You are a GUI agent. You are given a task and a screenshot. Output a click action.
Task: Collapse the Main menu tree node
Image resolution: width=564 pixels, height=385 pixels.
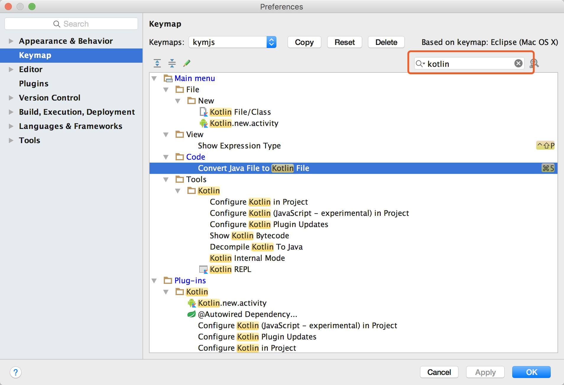point(154,79)
